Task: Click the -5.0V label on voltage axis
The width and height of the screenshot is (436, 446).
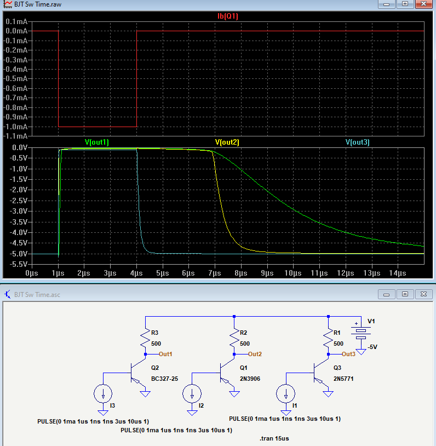Action: (x=18, y=254)
